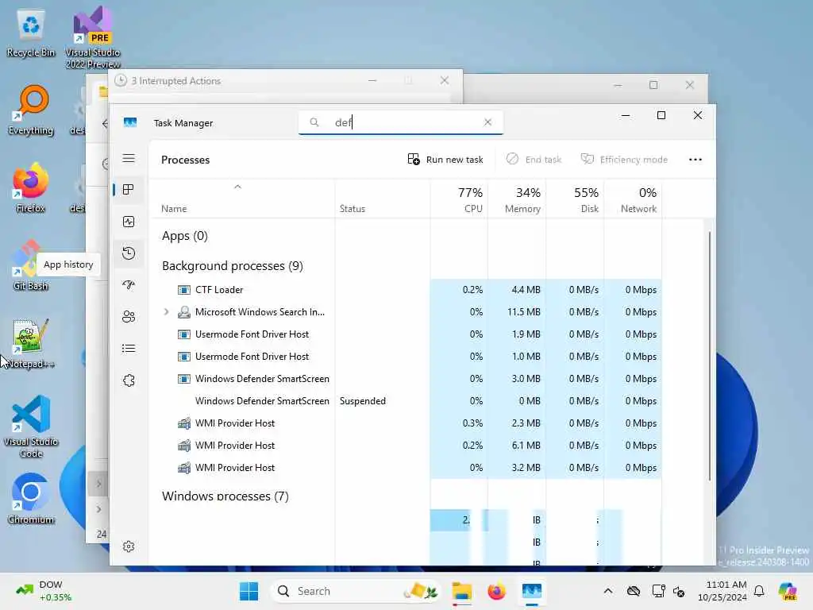Click End task

coord(534,160)
